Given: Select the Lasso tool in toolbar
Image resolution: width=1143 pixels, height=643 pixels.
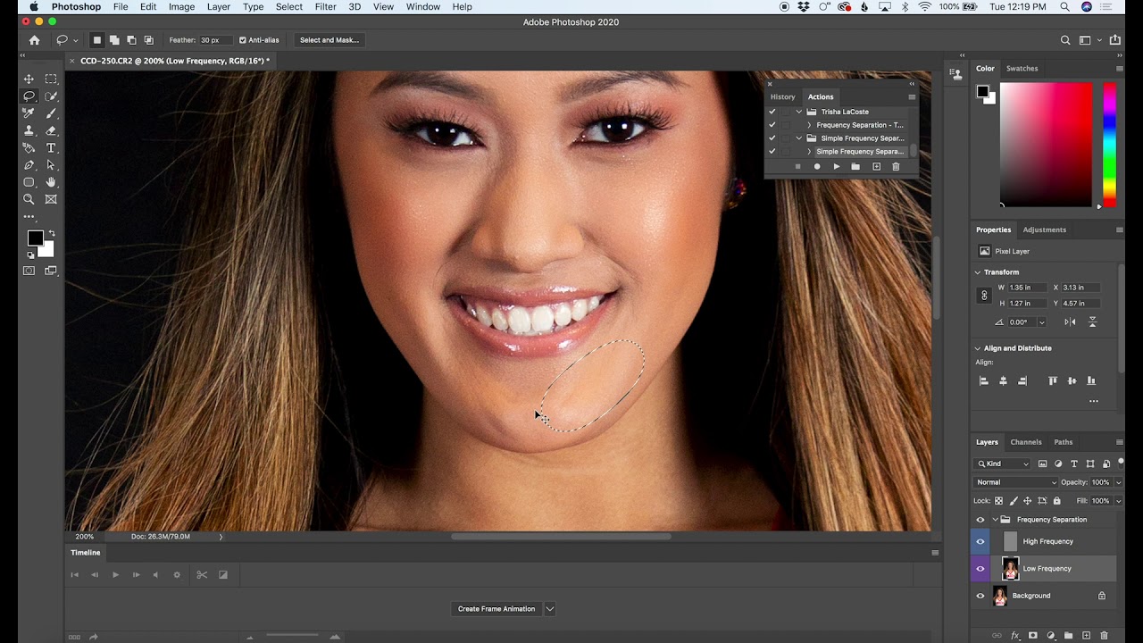Looking at the screenshot, I should coord(29,96).
